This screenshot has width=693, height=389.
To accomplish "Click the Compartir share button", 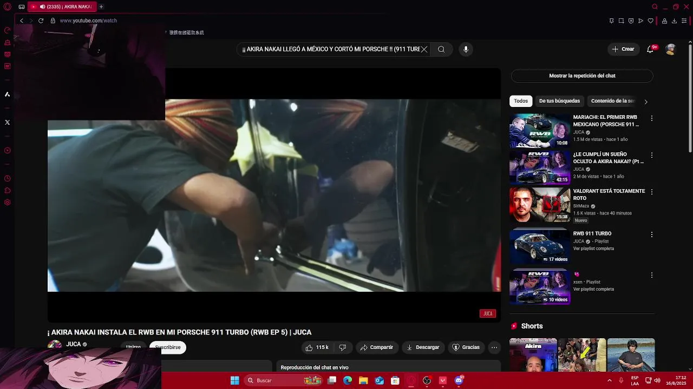I will pos(377,347).
